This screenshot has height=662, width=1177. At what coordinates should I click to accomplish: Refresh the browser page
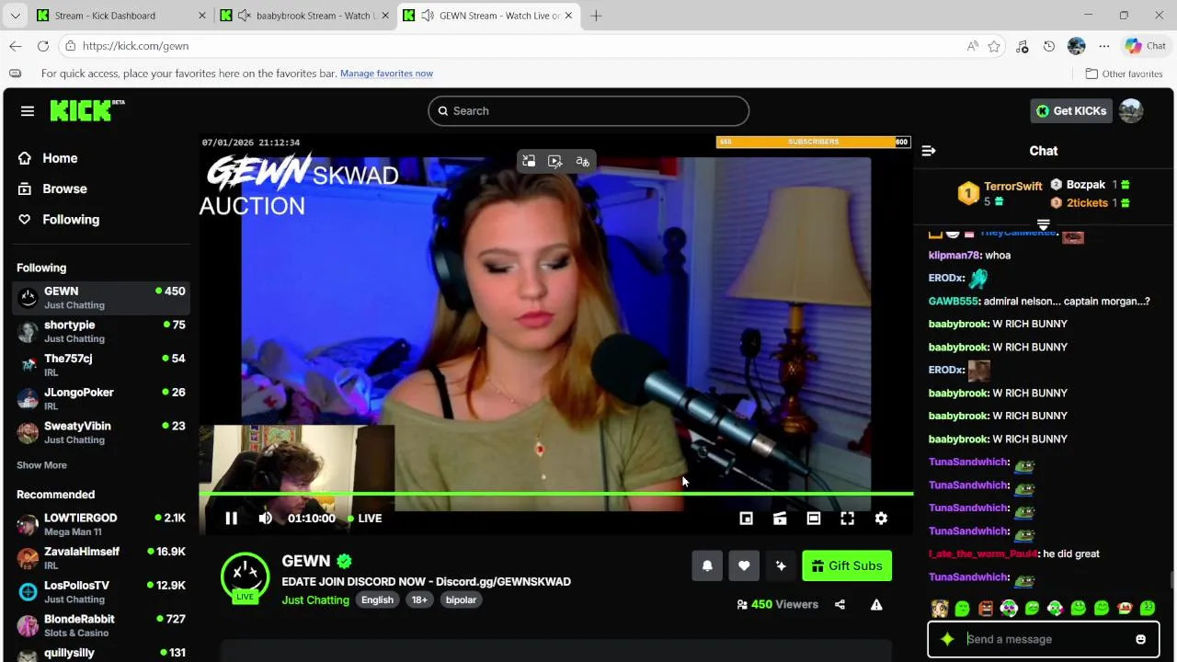coord(43,46)
